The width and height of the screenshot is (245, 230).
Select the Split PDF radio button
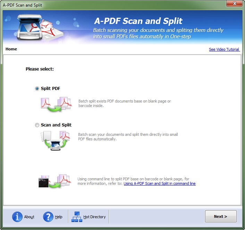(37, 89)
